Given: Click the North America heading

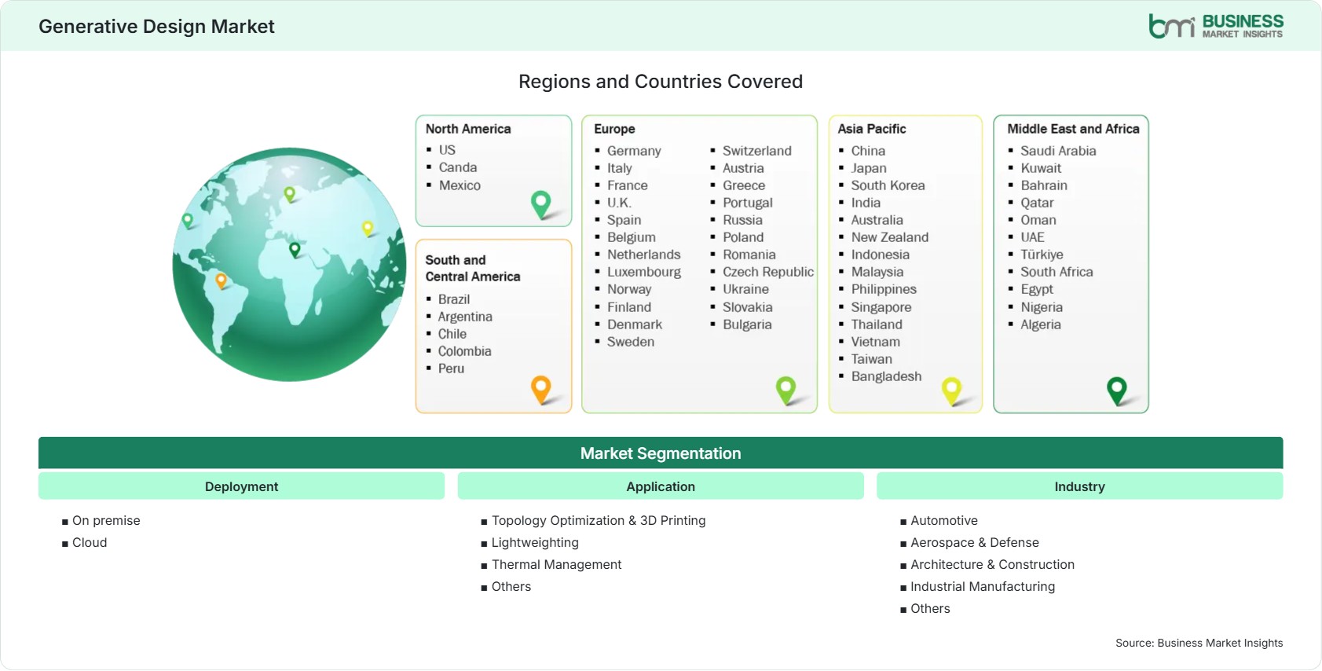Looking at the screenshot, I should 468,129.
